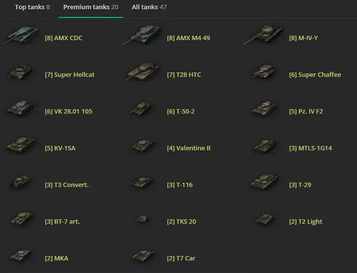
Task: Click the VK 28.01 105 tank icon
Action: (x=20, y=110)
